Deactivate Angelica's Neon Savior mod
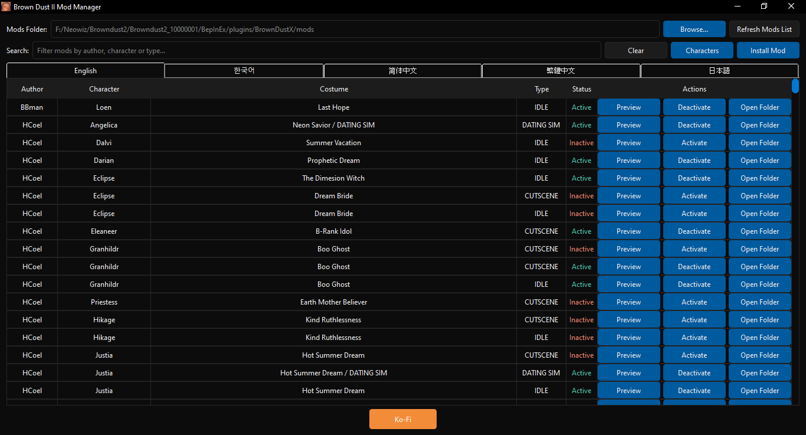The height and width of the screenshot is (435, 806). point(694,125)
